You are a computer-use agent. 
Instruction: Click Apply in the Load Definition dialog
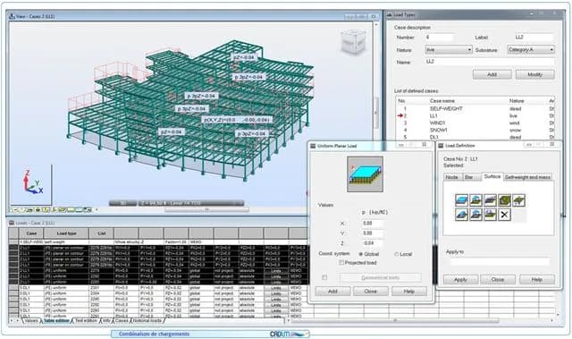(460, 280)
